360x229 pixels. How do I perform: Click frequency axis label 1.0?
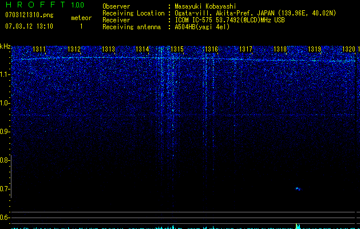[5, 103]
